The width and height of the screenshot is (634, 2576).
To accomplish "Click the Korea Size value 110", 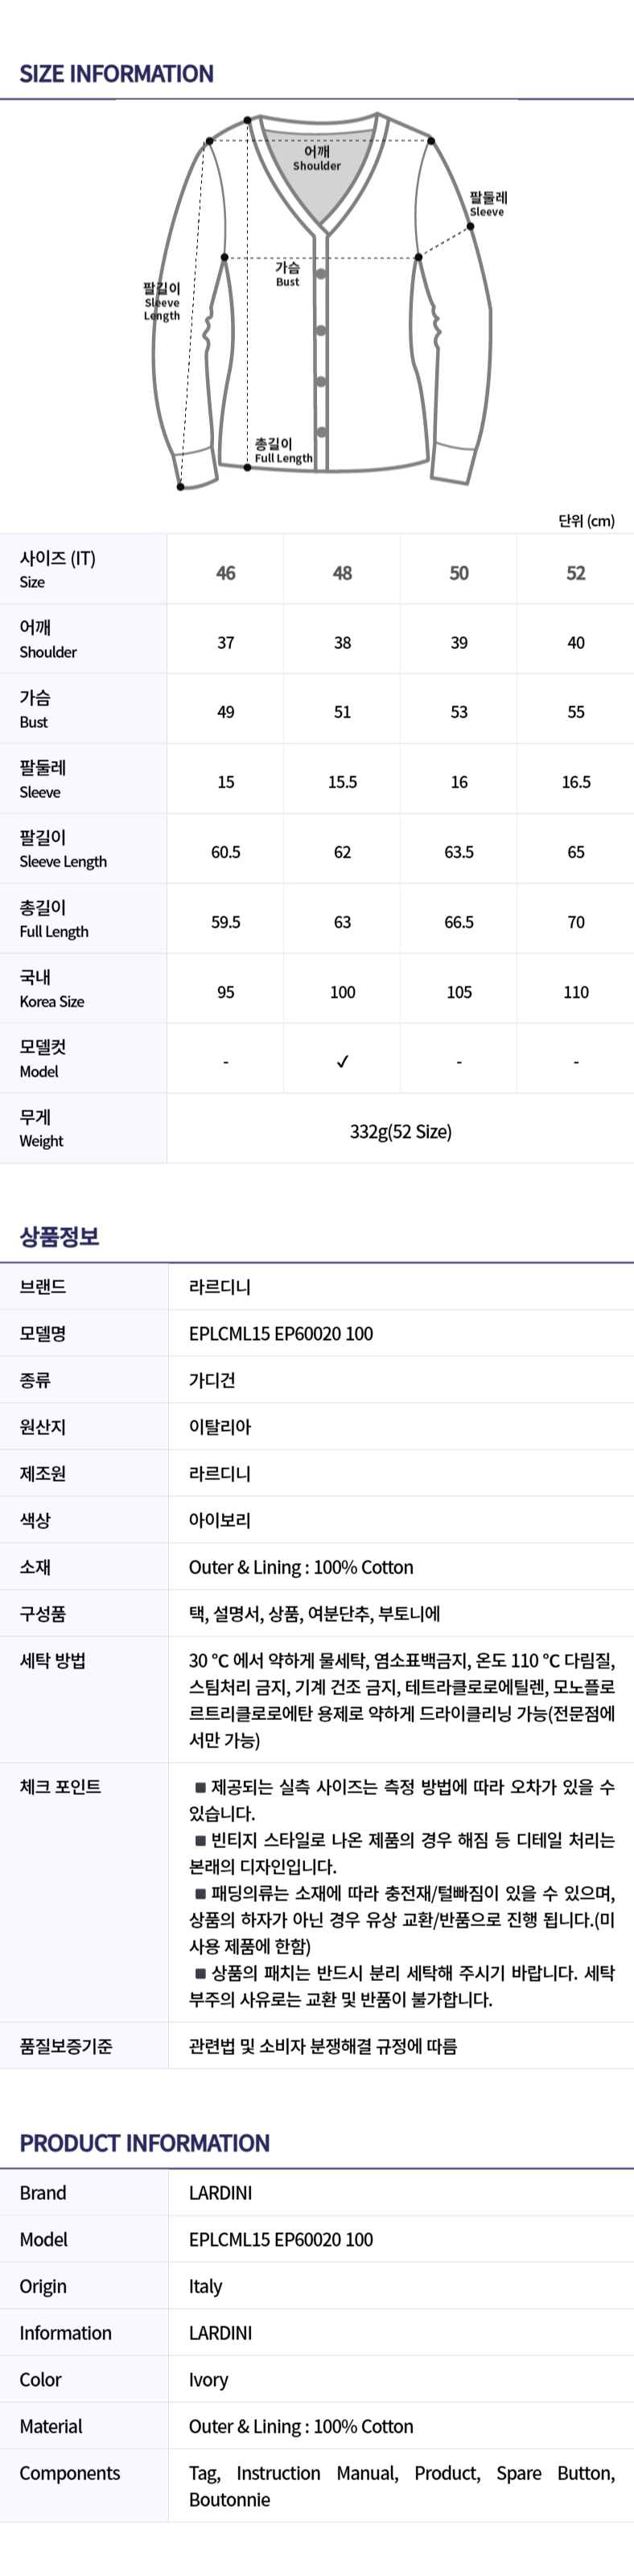I will pyautogui.click(x=576, y=992).
